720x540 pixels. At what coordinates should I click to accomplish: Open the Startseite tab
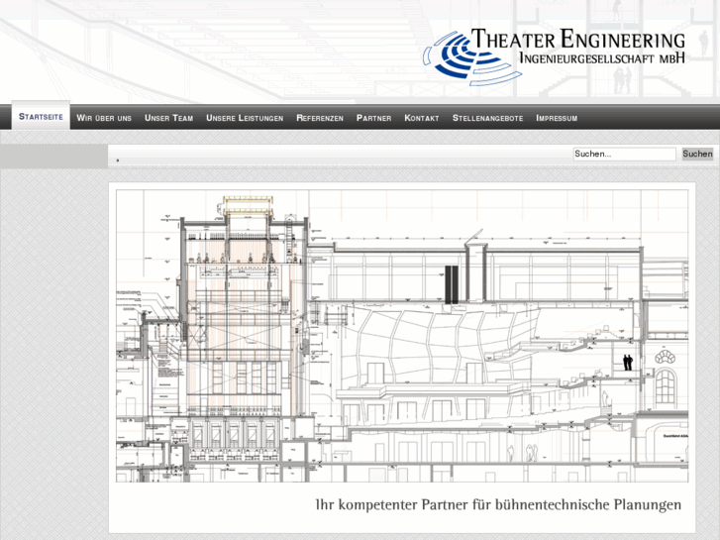point(41,116)
